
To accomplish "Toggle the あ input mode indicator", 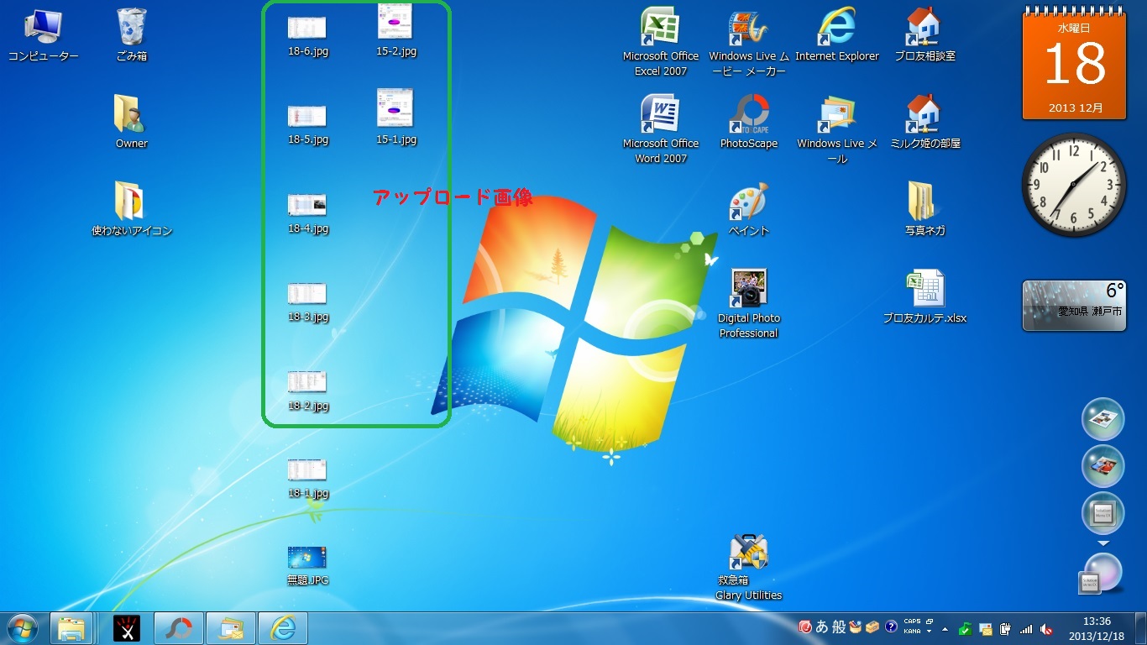I will pyautogui.click(x=822, y=627).
